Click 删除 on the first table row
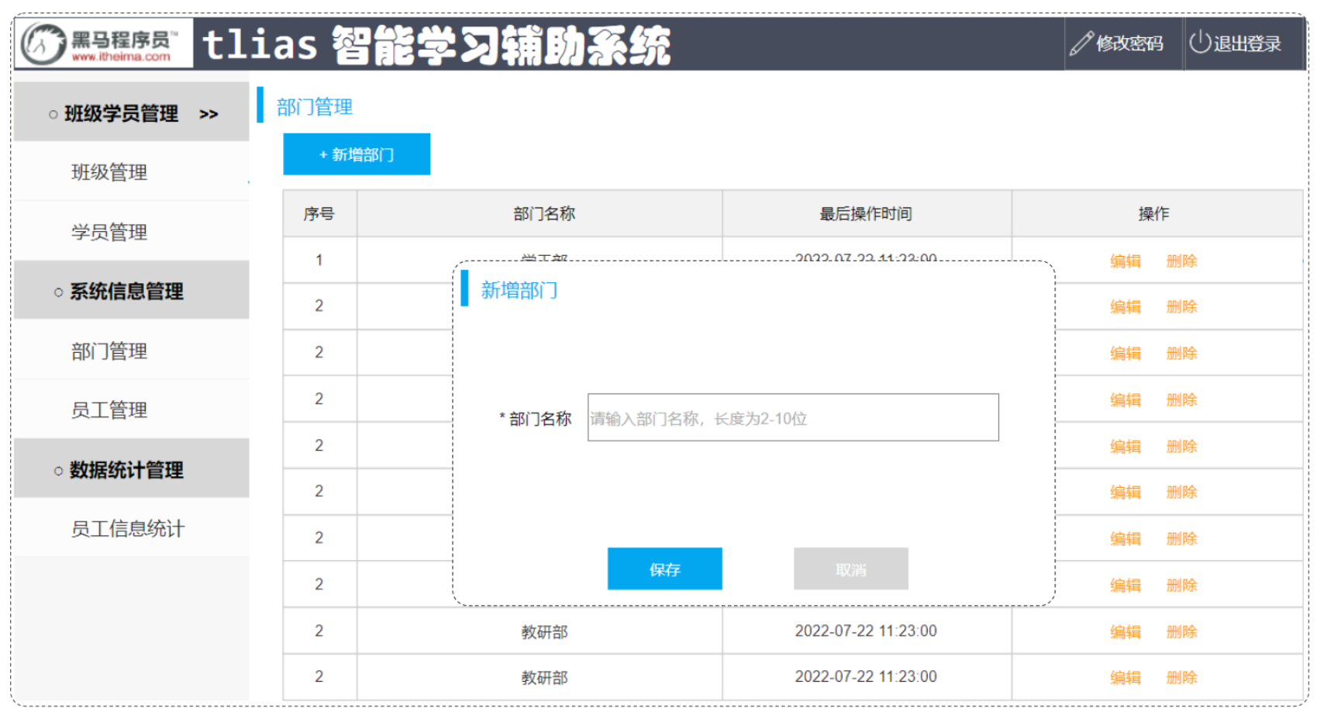This screenshot has height=719, width=1317. (x=1181, y=261)
